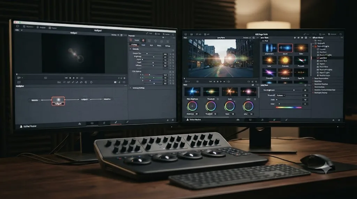
Task: Click the clock icon in left monitor tool row
Action: 91,82
